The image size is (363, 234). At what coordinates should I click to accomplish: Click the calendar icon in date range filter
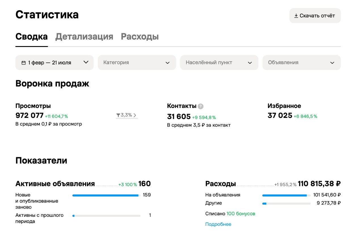coord(24,63)
